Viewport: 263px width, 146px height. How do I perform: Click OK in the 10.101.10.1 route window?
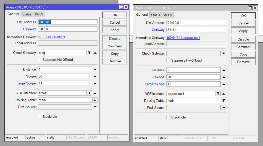pos(115,15)
